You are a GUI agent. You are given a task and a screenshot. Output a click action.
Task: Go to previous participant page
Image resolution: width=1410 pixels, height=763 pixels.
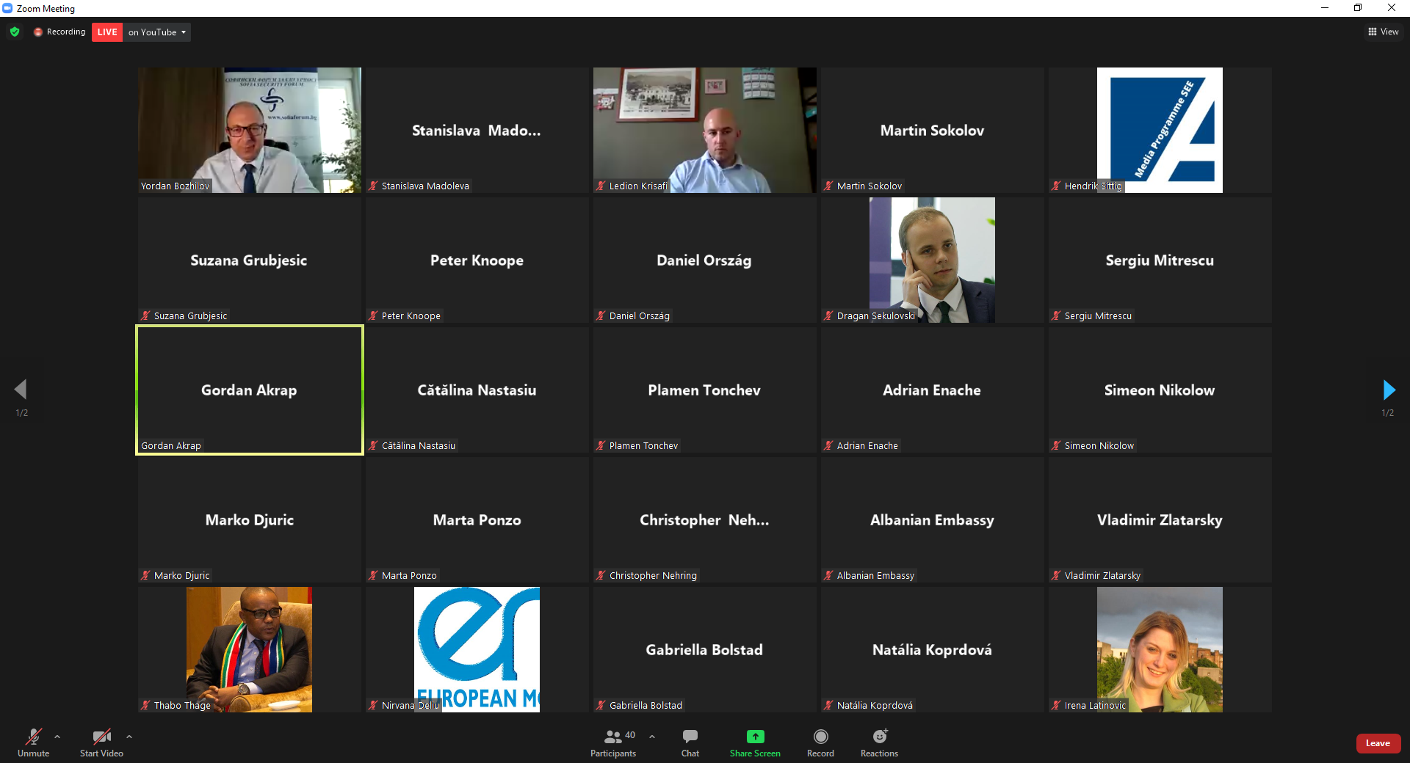click(x=21, y=390)
